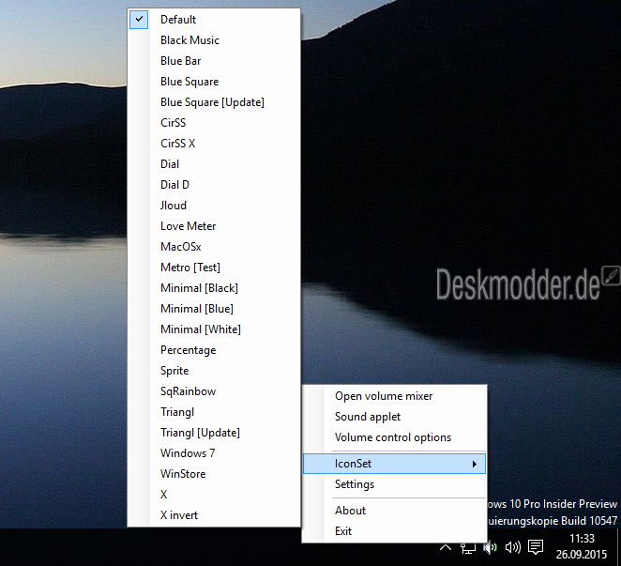Click About in the context menu

pos(351,511)
